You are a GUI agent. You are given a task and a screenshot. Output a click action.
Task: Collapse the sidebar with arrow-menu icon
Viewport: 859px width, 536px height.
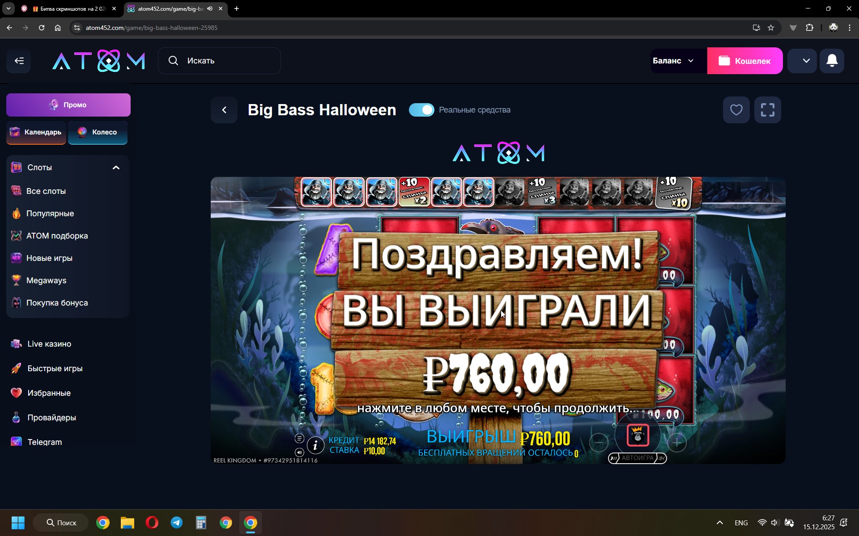pos(19,61)
